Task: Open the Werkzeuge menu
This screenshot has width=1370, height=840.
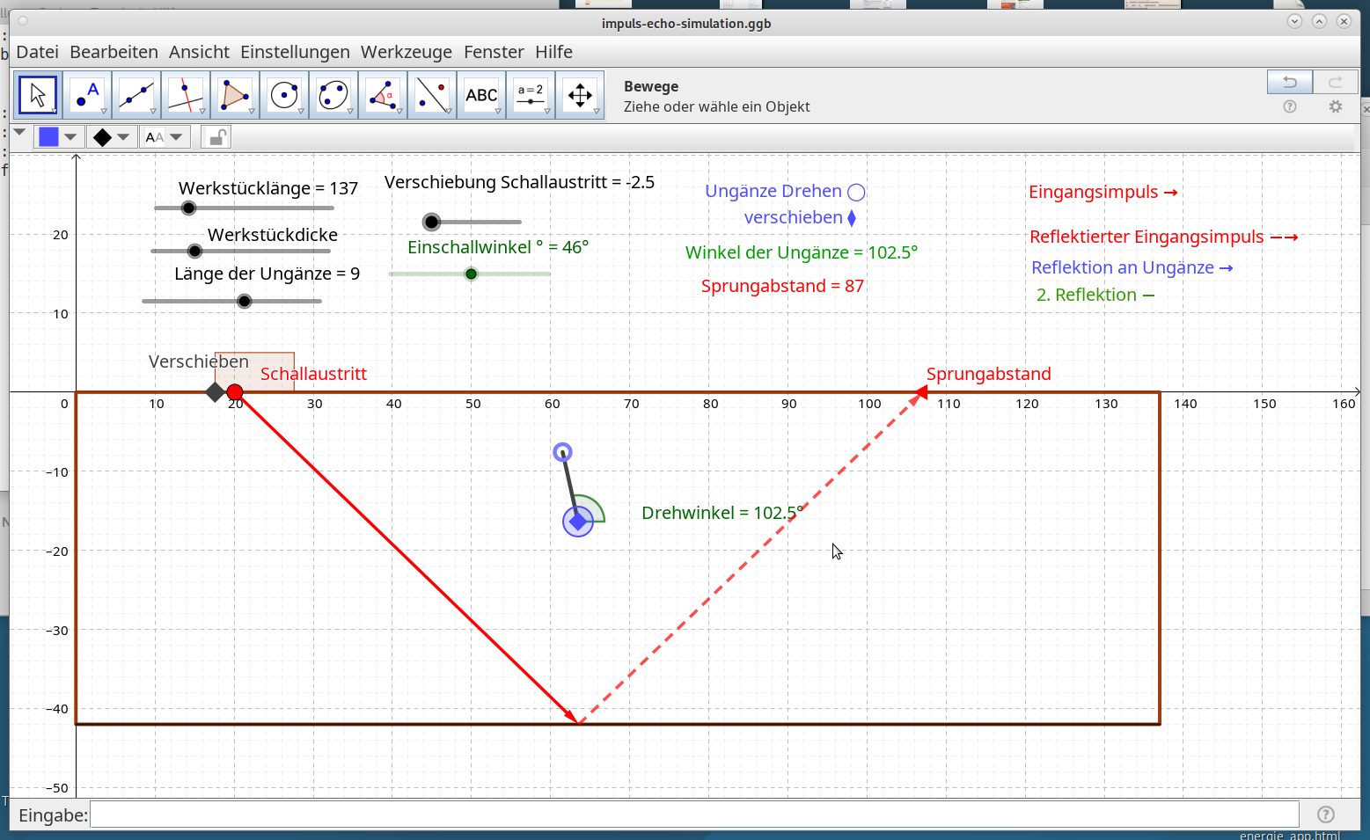Action: click(407, 52)
